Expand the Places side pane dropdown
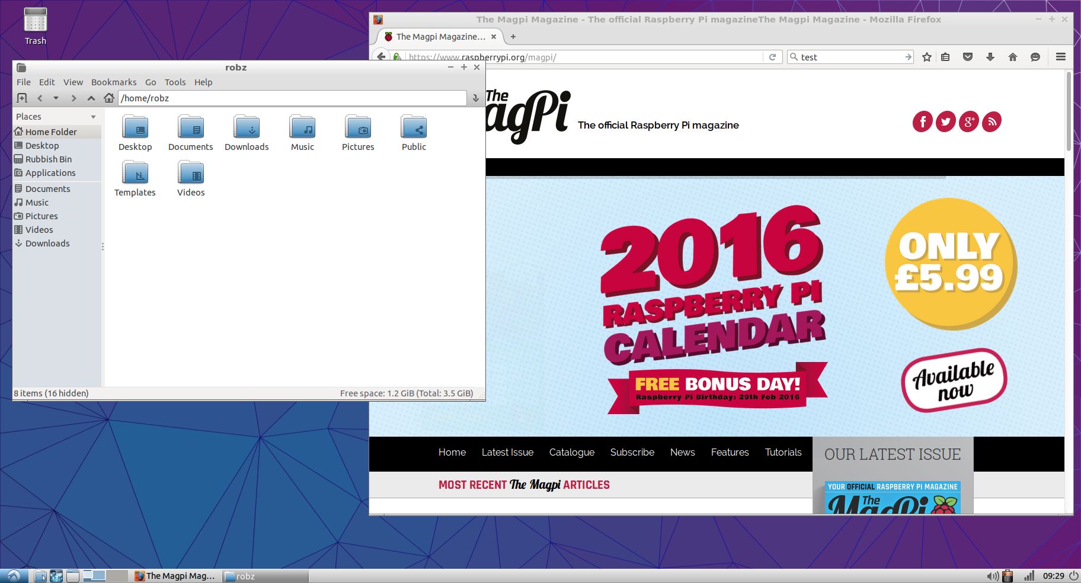 coord(93,117)
